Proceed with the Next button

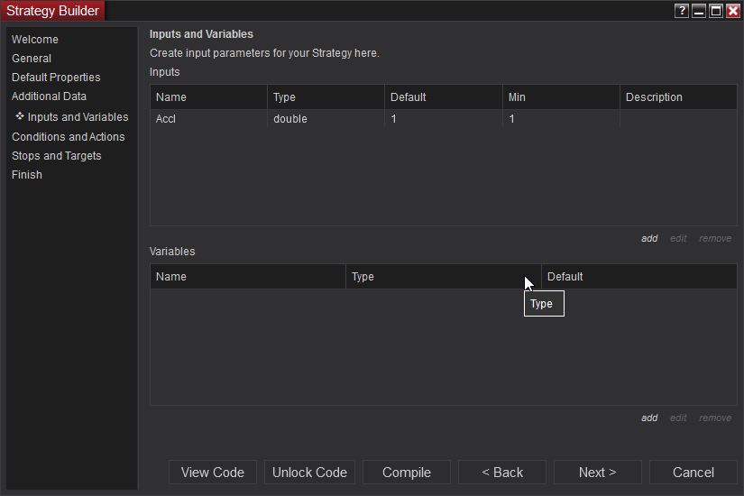[x=598, y=473]
